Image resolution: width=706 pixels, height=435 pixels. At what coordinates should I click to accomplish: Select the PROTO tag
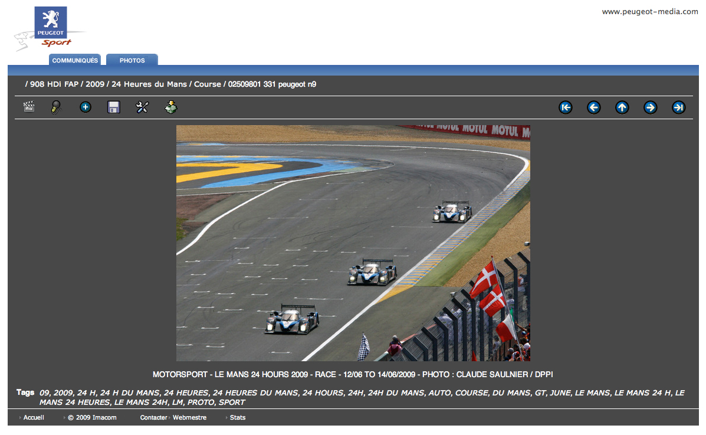click(201, 403)
